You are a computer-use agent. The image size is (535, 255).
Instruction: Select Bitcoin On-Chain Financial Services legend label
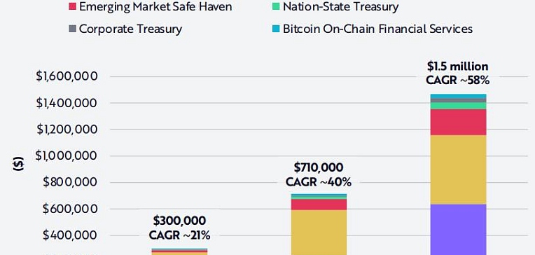click(377, 29)
